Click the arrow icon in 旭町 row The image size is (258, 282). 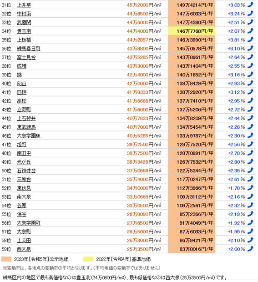(250, 144)
